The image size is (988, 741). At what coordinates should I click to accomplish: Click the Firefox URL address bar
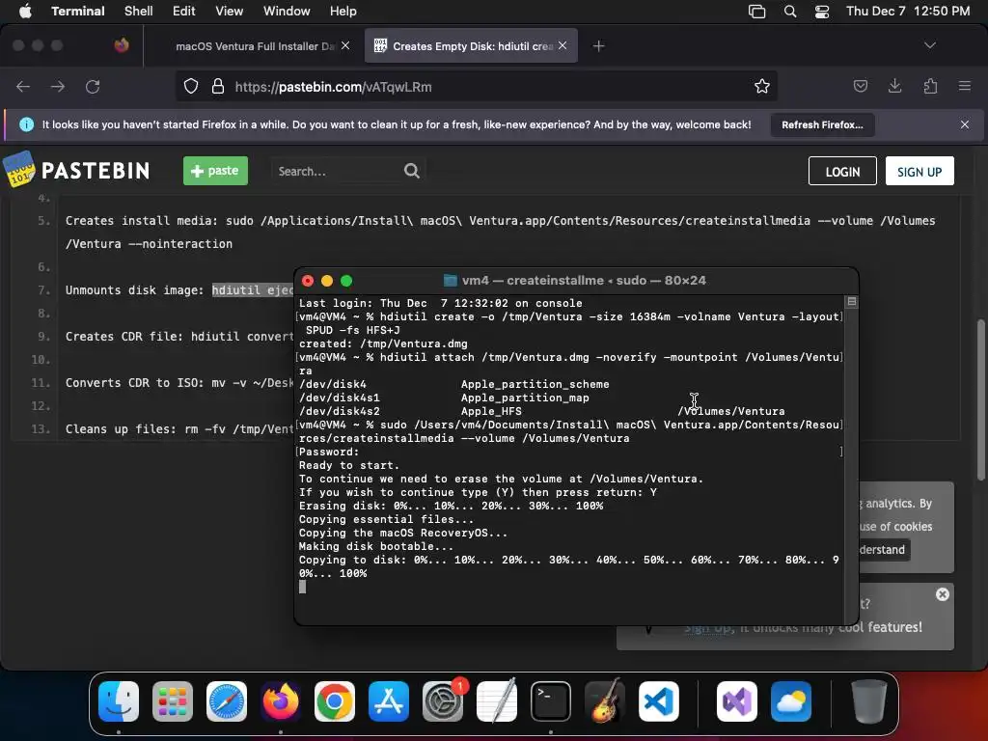[x=476, y=86]
